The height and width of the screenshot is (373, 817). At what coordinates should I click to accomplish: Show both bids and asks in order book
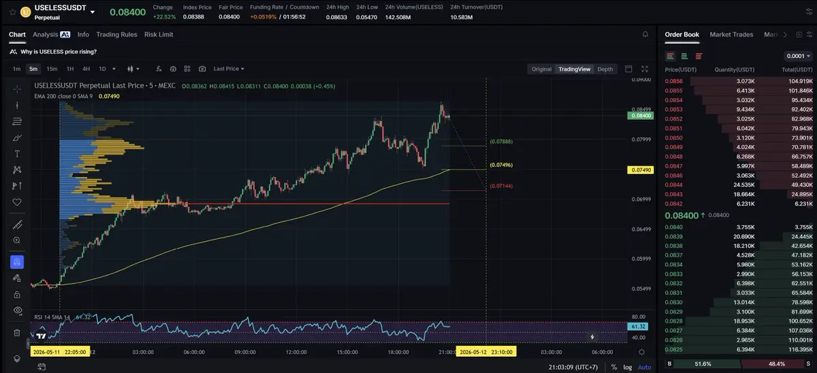click(x=670, y=56)
